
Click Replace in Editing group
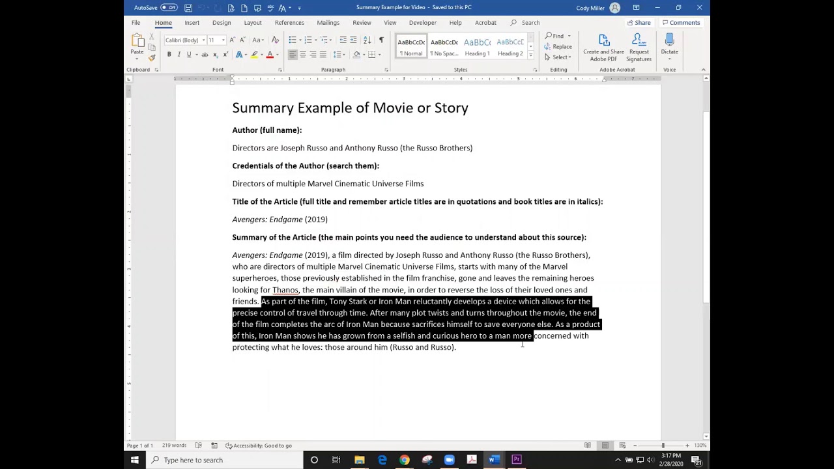pyautogui.click(x=558, y=47)
